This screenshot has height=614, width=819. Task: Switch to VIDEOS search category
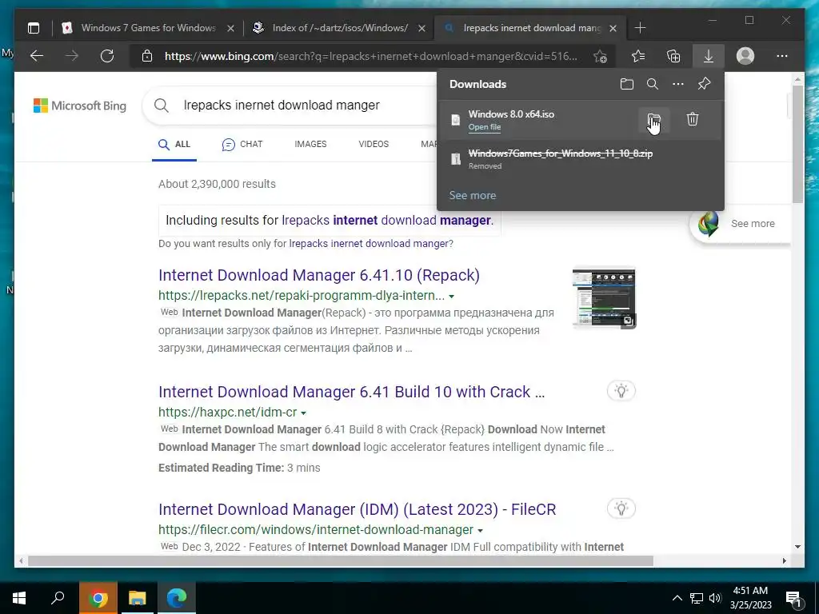374,144
